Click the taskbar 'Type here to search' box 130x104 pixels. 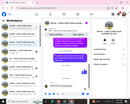click(24, 101)
